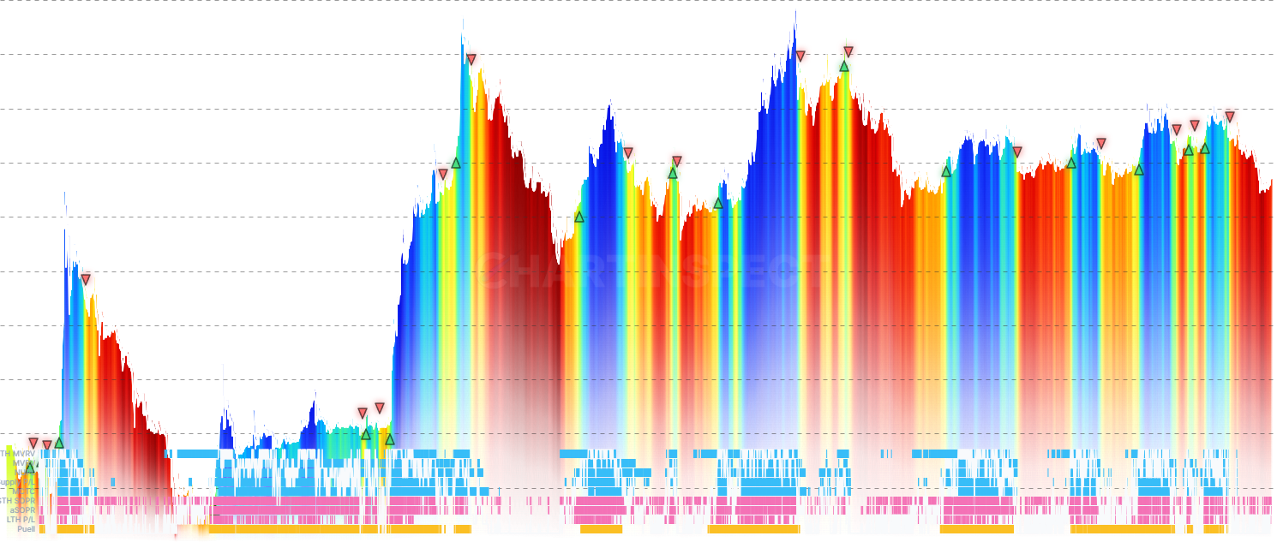The image size is (1277, 542).
Task: Click the red sell marker at the tallest peak
Action: [x=802, y=54]
